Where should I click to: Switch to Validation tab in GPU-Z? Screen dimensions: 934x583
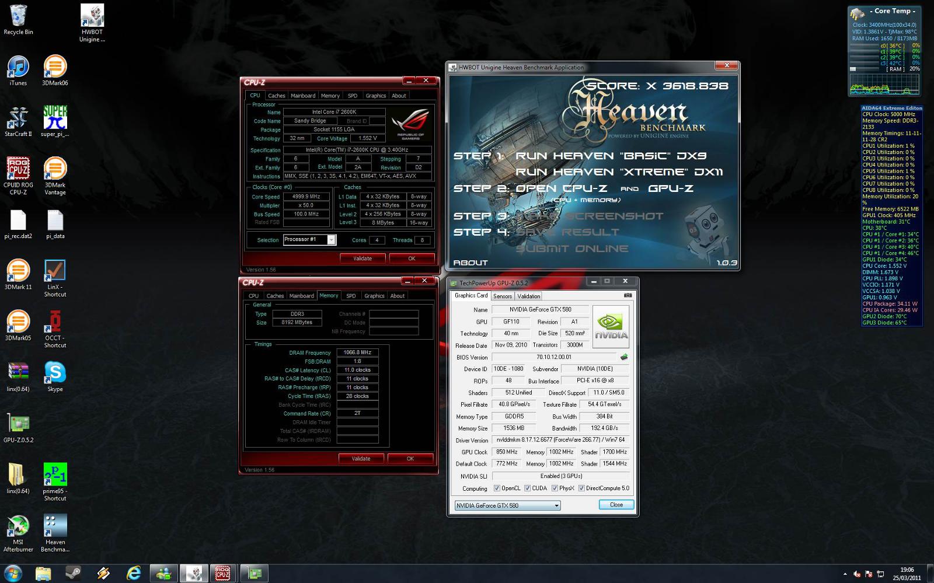[x=529, y=296]
